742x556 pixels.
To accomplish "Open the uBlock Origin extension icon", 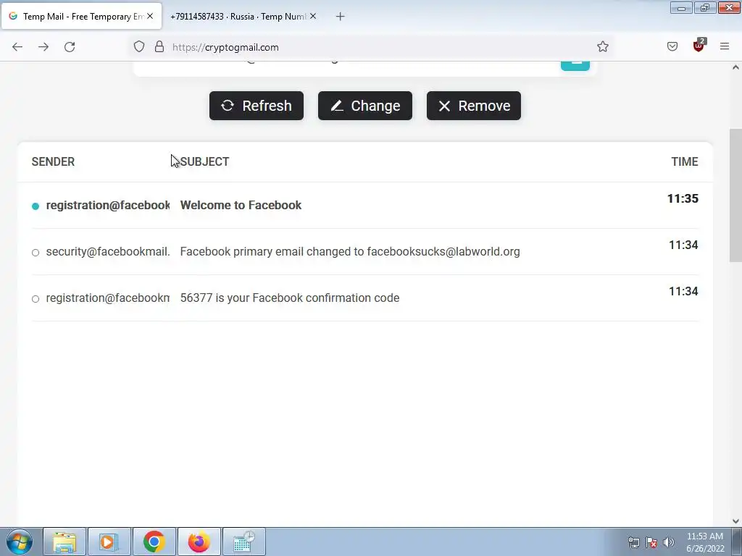I will [x=699, y=46].
